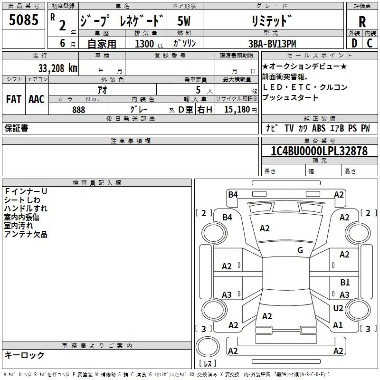Click the PW equipment item
Image resolution: width=380 pixels, height=380 pixels.
(x=365, y=128)
